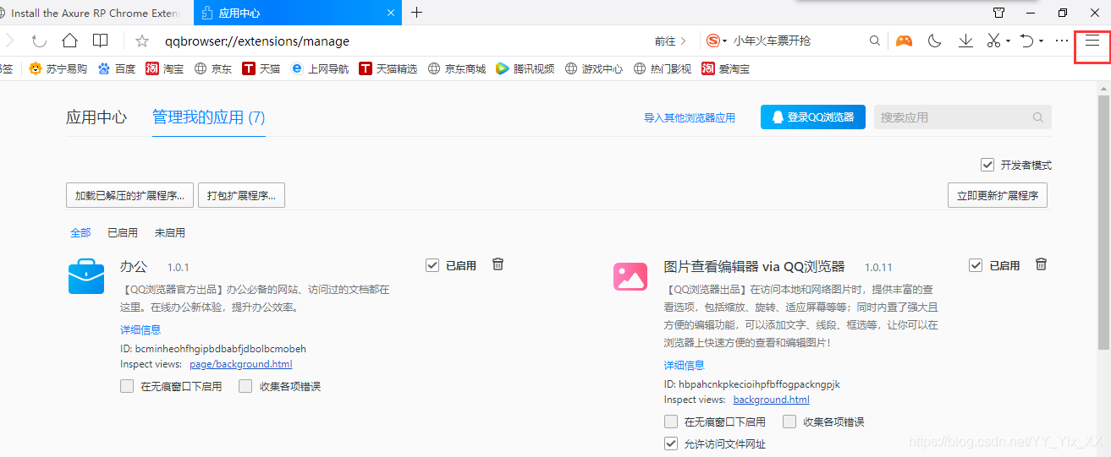Switch to 应用中心 page tab
1111x457 pixels.
click(x=96, y=117)
